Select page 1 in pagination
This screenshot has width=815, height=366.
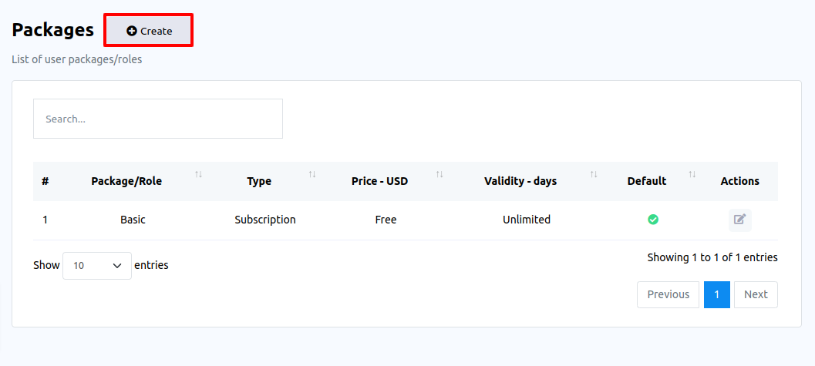coord(717,294)
